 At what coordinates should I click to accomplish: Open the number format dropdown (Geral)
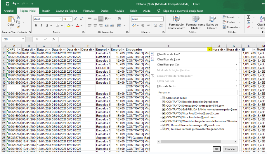[x=162, y=19]
